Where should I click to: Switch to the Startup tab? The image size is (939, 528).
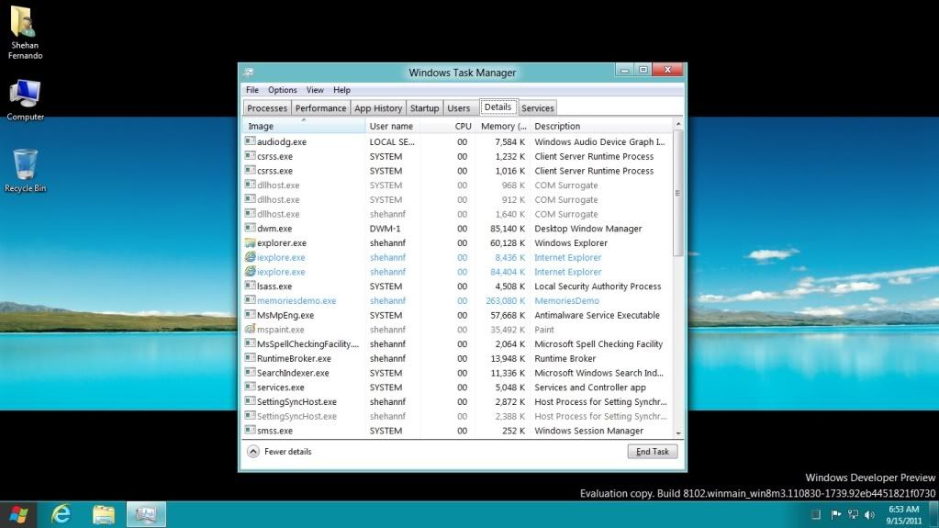424,108
